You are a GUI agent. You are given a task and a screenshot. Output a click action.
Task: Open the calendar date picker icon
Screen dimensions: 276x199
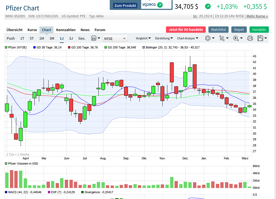(94, 38)
